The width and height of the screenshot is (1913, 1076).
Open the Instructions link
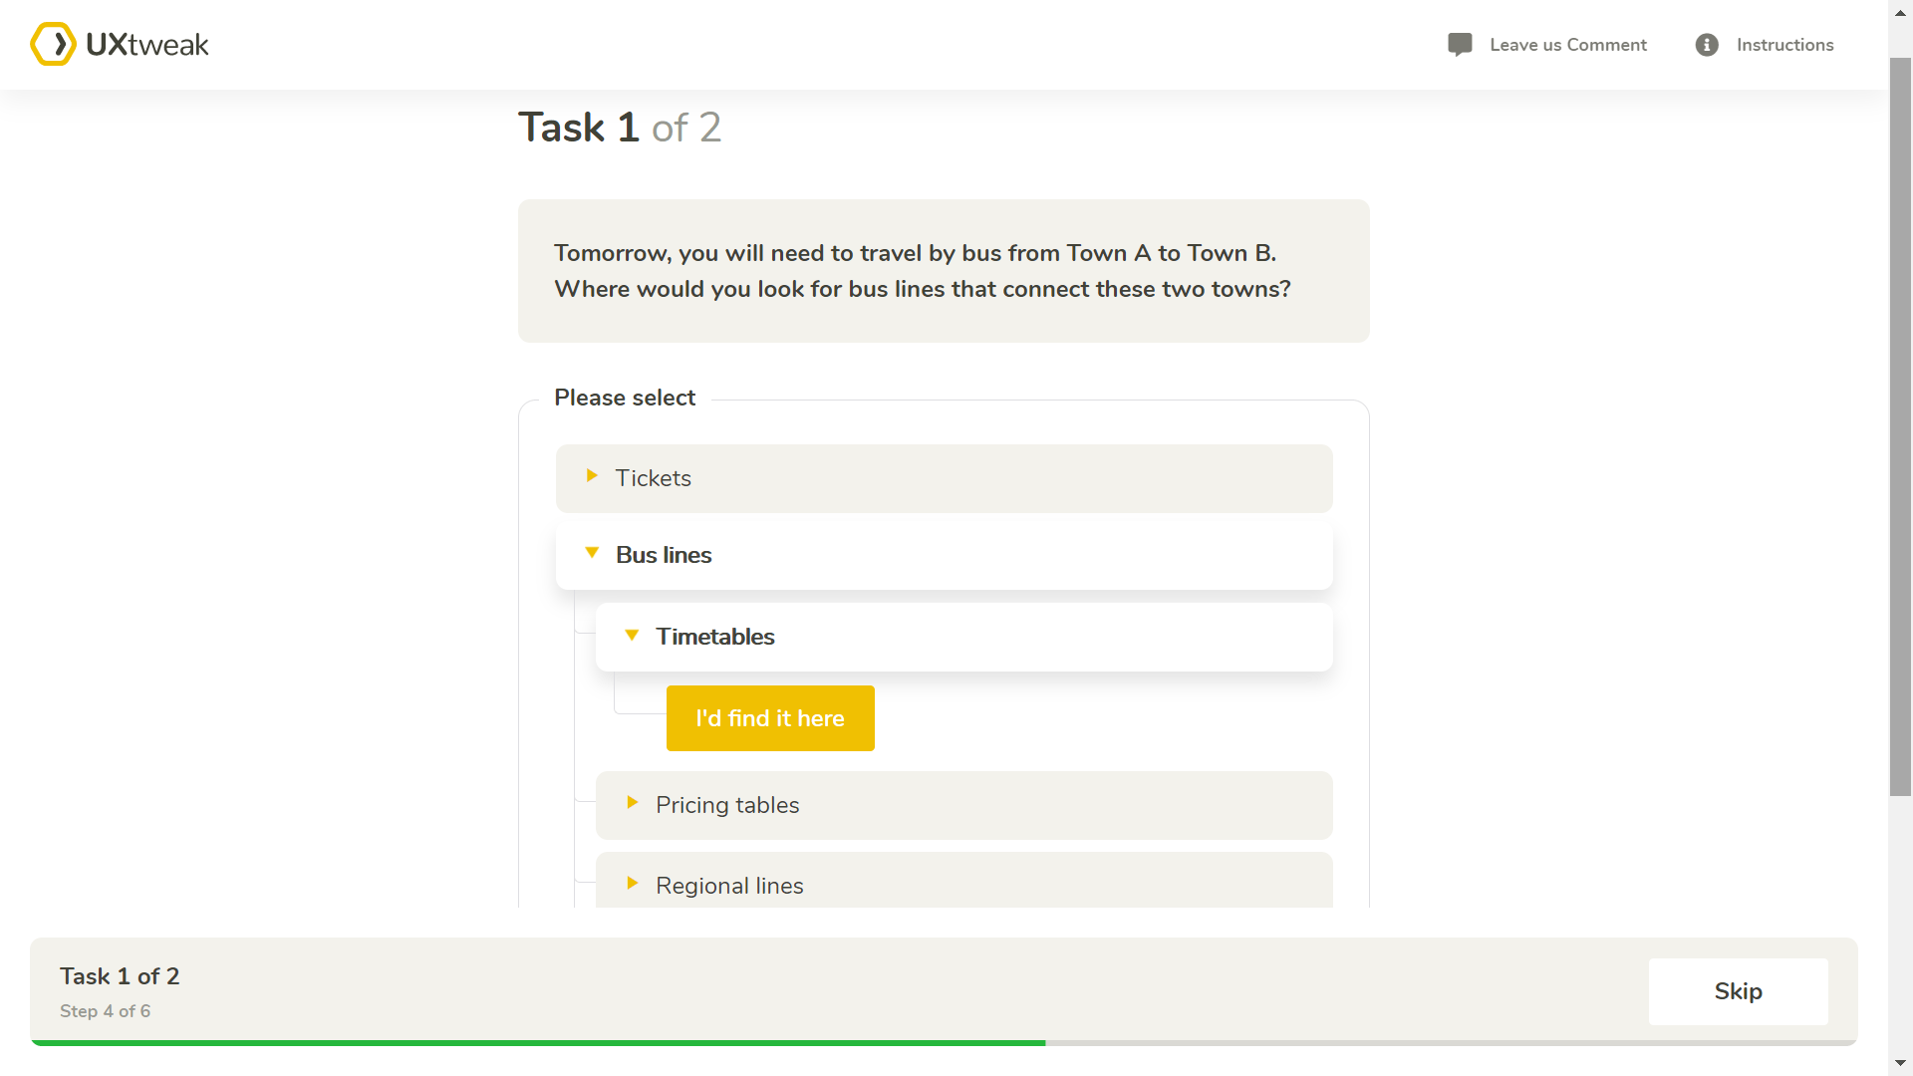[x=1784, y=45]
